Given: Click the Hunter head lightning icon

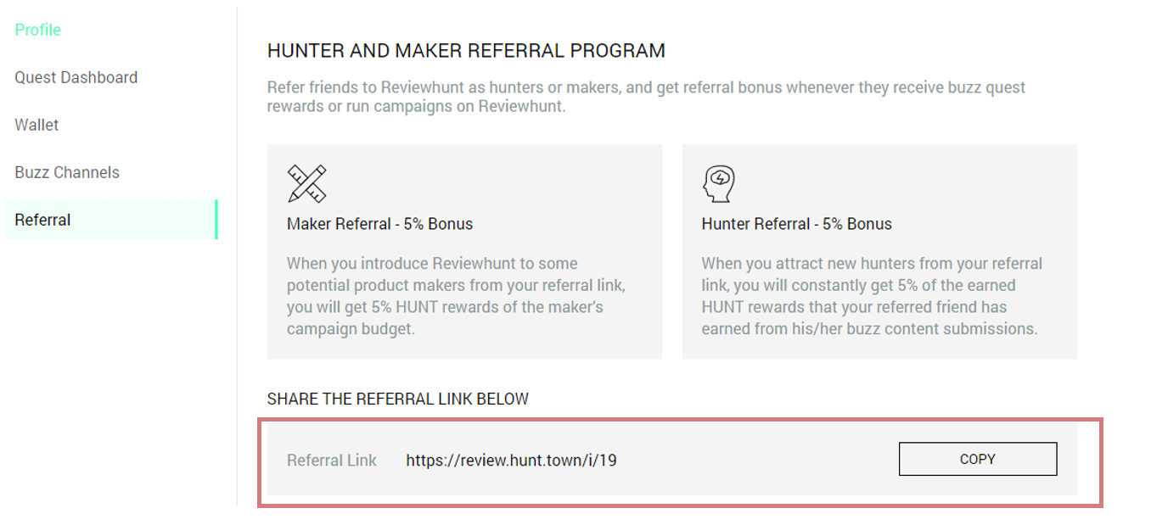Looking at the screenshot, I should pyautogui.click(x=718, y=184).
